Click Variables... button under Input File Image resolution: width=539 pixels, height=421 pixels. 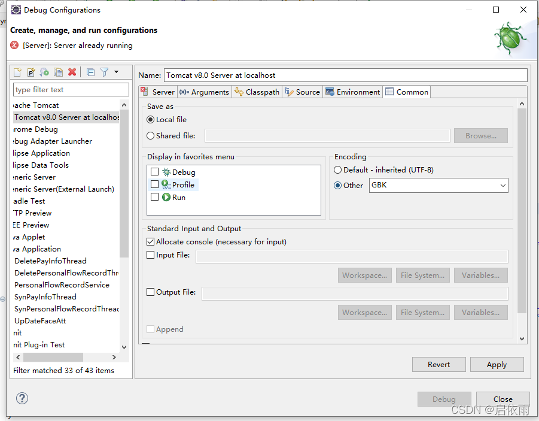point(481,275)
